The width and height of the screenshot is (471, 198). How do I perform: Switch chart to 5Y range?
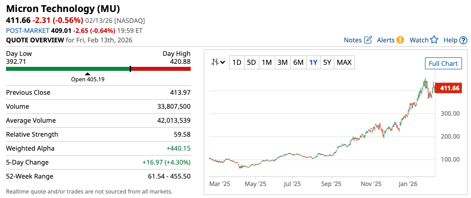pos(327,62)
